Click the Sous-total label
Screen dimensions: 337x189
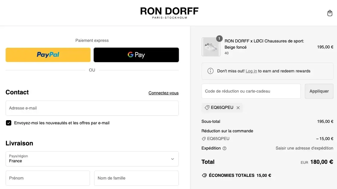pyautogui.click(x=211, y=121)
